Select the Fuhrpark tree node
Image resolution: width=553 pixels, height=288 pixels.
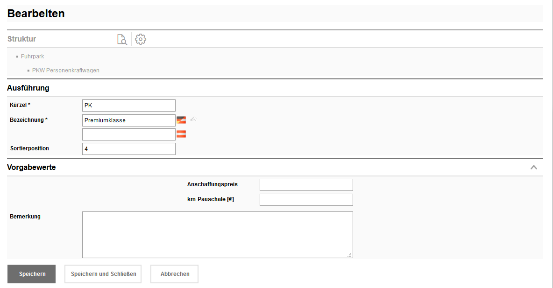pyautogui.click(x=32, y=56)
